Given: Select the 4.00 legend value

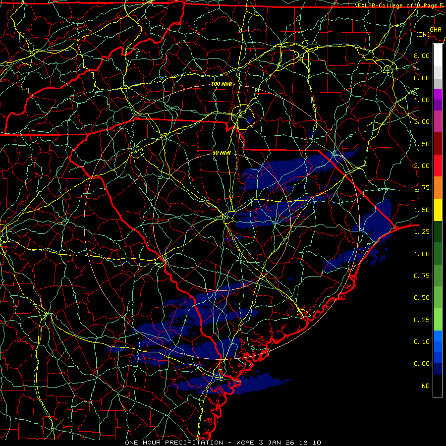Looking at the screenshot, I should coord(422,100).
